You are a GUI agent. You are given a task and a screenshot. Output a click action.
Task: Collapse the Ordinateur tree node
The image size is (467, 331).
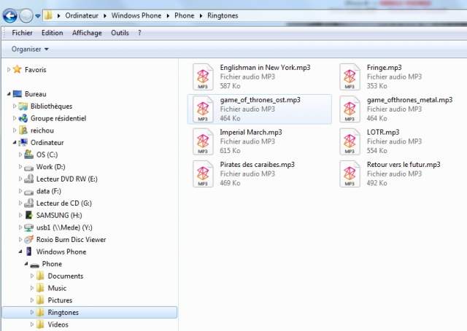[x=15, y=142]
